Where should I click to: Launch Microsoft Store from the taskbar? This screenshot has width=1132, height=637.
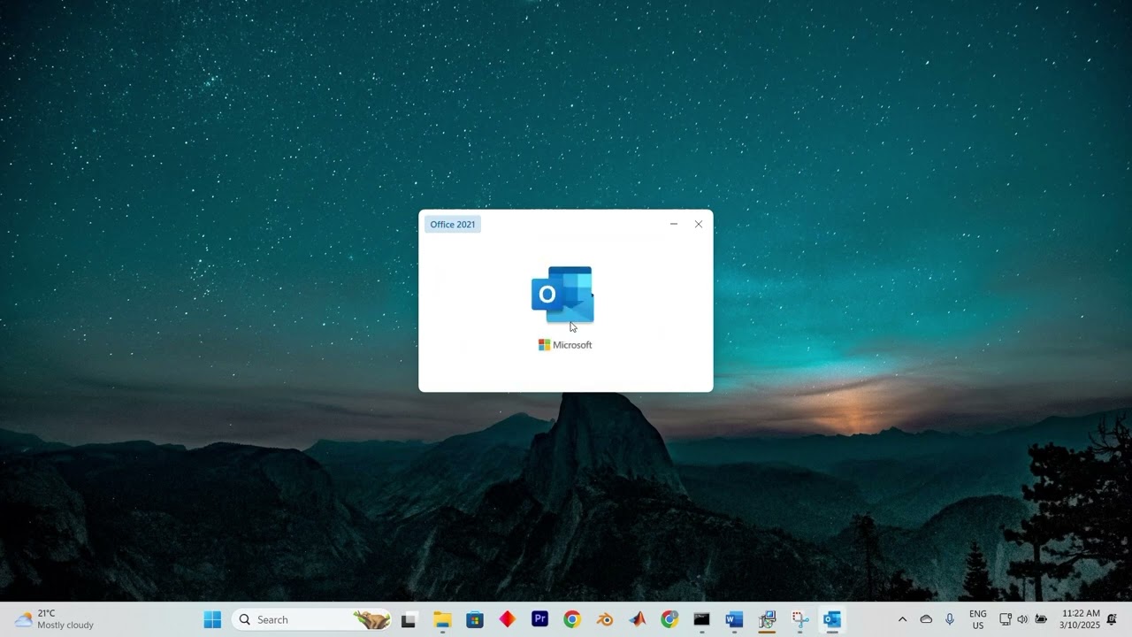[x=475, y=619]
